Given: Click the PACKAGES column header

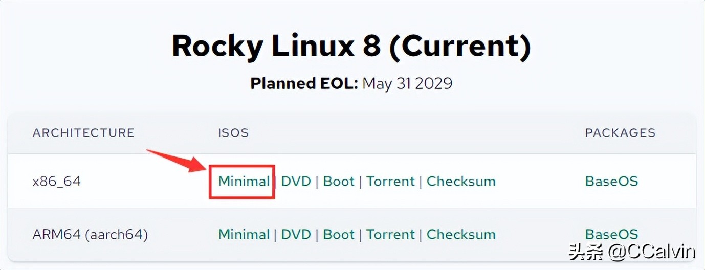Looking at the screenshot, I should pos(620,133).
